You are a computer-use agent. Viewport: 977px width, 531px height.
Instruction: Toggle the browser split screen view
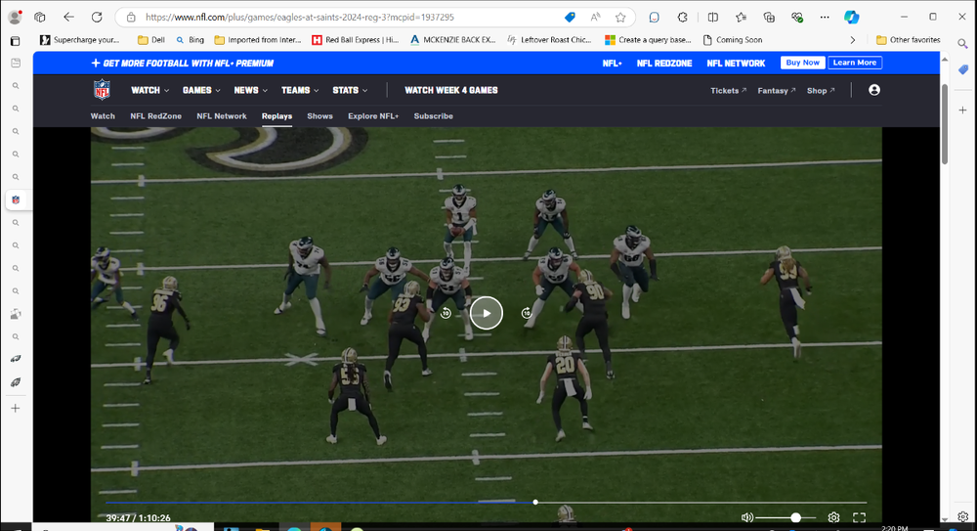click(712, 18)
